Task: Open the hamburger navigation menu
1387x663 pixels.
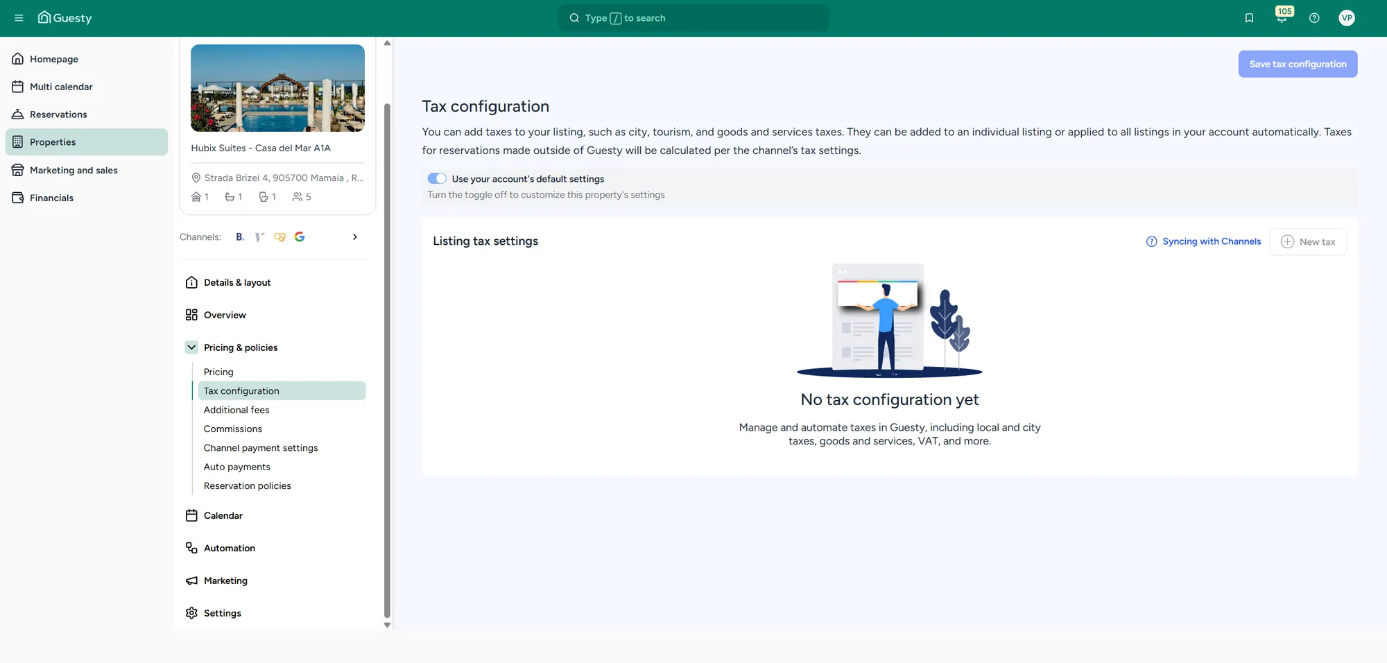Action: point(19,18)
